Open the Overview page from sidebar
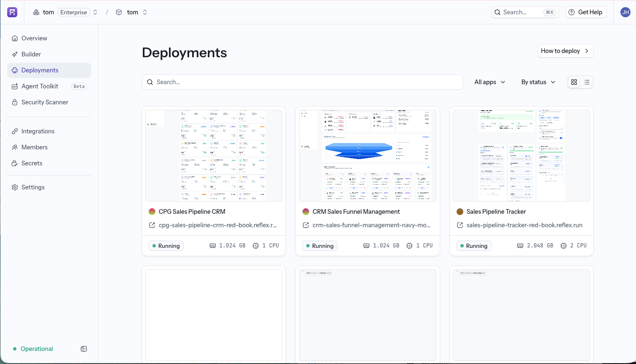 coord(49,38)
